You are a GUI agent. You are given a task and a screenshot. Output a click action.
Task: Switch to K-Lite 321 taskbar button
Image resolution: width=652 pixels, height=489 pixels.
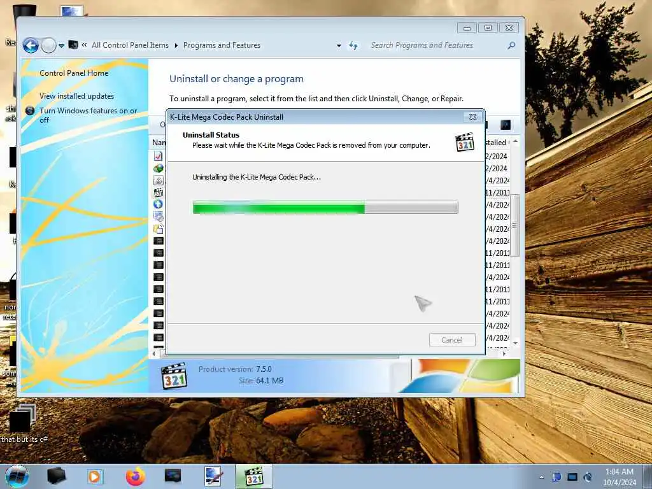tap(254, 476)
